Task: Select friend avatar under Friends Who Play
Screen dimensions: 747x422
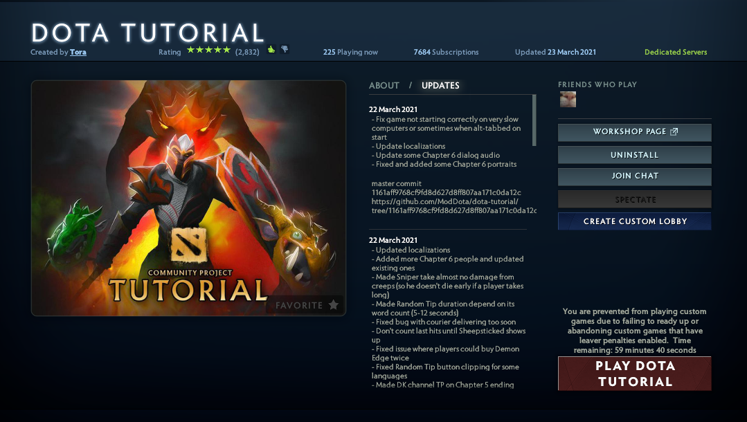Action: (x=568, y=100)
